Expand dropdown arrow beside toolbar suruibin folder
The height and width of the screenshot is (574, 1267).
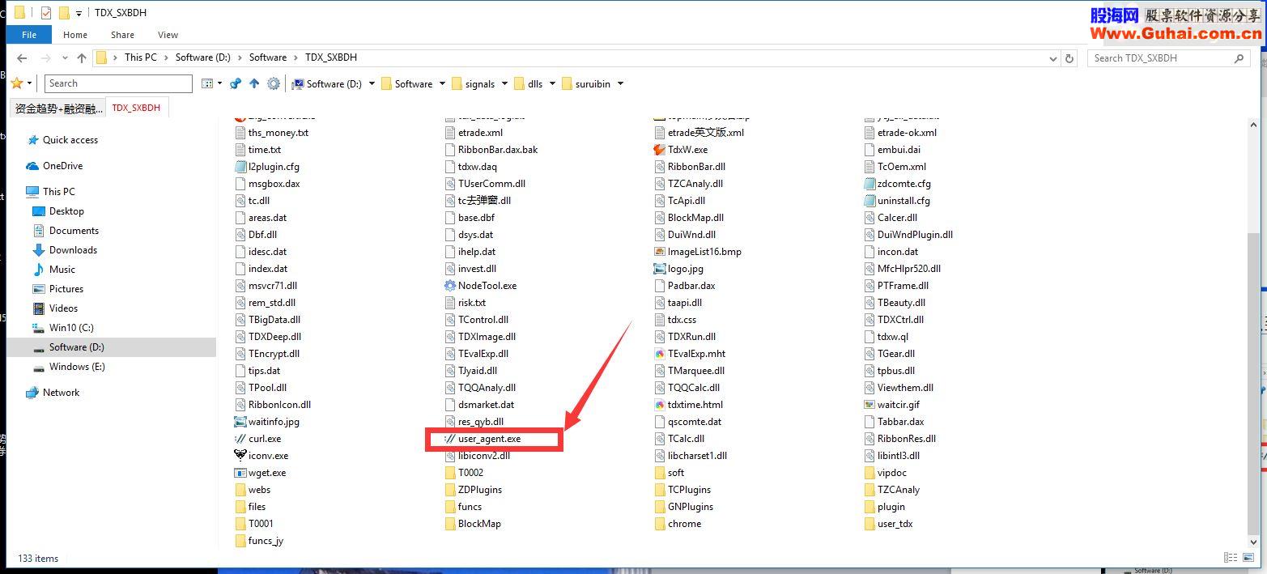tap(620, 83)
